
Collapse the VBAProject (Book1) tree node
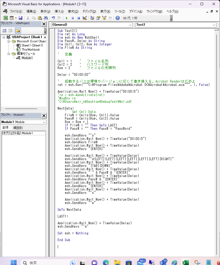pos(4,37)
